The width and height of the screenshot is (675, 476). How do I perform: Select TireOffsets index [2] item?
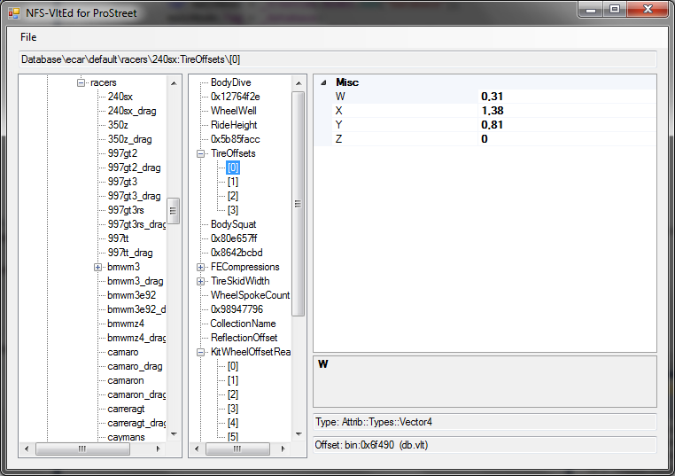[233, 196]
